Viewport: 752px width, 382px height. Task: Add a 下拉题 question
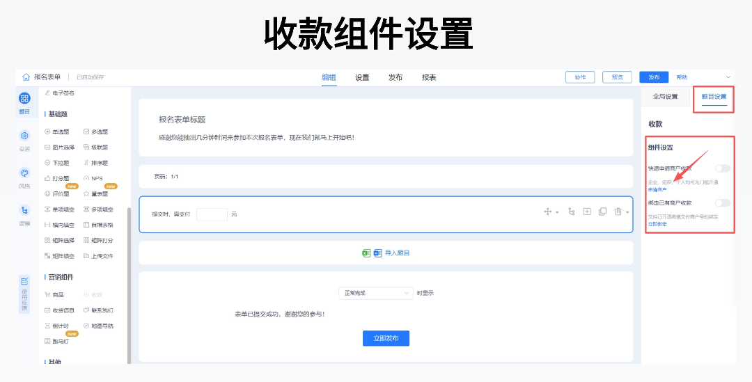(56, 163)
